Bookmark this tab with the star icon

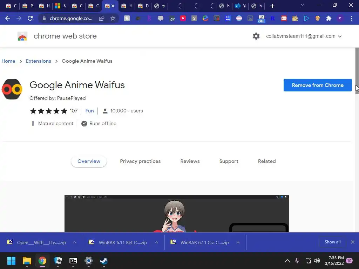click(x=113, y=18)
